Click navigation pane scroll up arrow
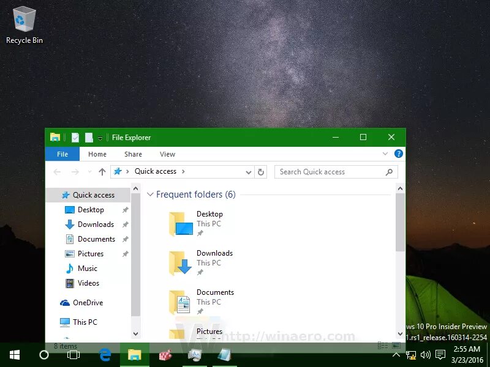Viewport: 490px width, 367px height. (135, 188)
